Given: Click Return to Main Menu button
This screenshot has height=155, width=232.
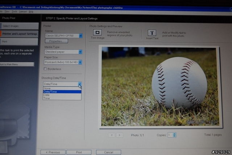Looking at the screenshot, I should (x=17, y=64).
